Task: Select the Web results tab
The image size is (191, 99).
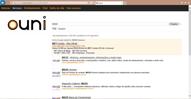Action: [54, 29]
